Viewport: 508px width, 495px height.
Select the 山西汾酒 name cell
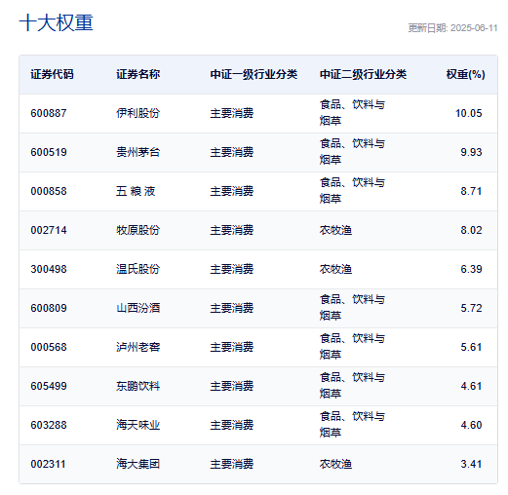138,308
